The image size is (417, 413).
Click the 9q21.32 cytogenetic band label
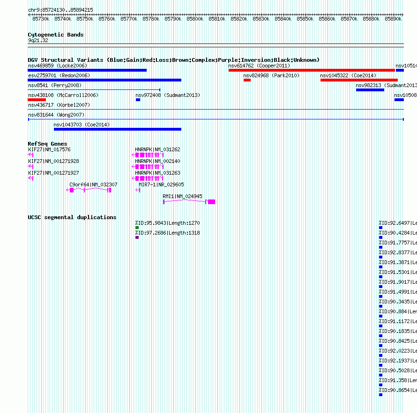[38, 40]
